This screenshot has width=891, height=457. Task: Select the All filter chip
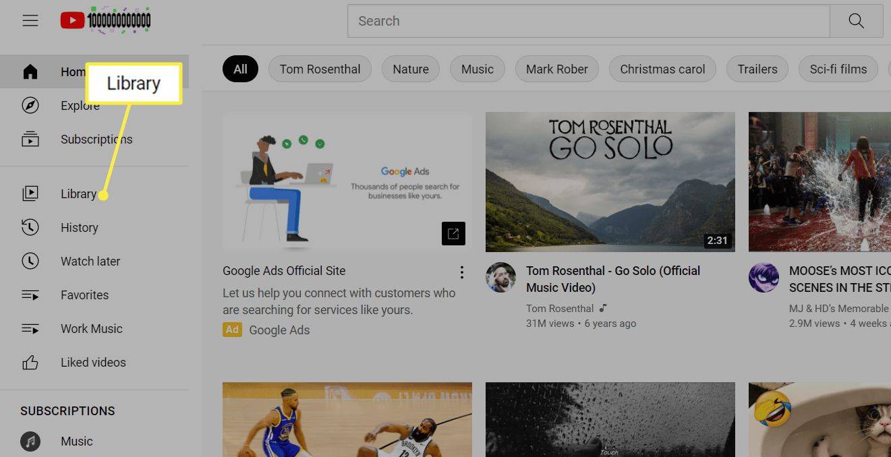241,69
